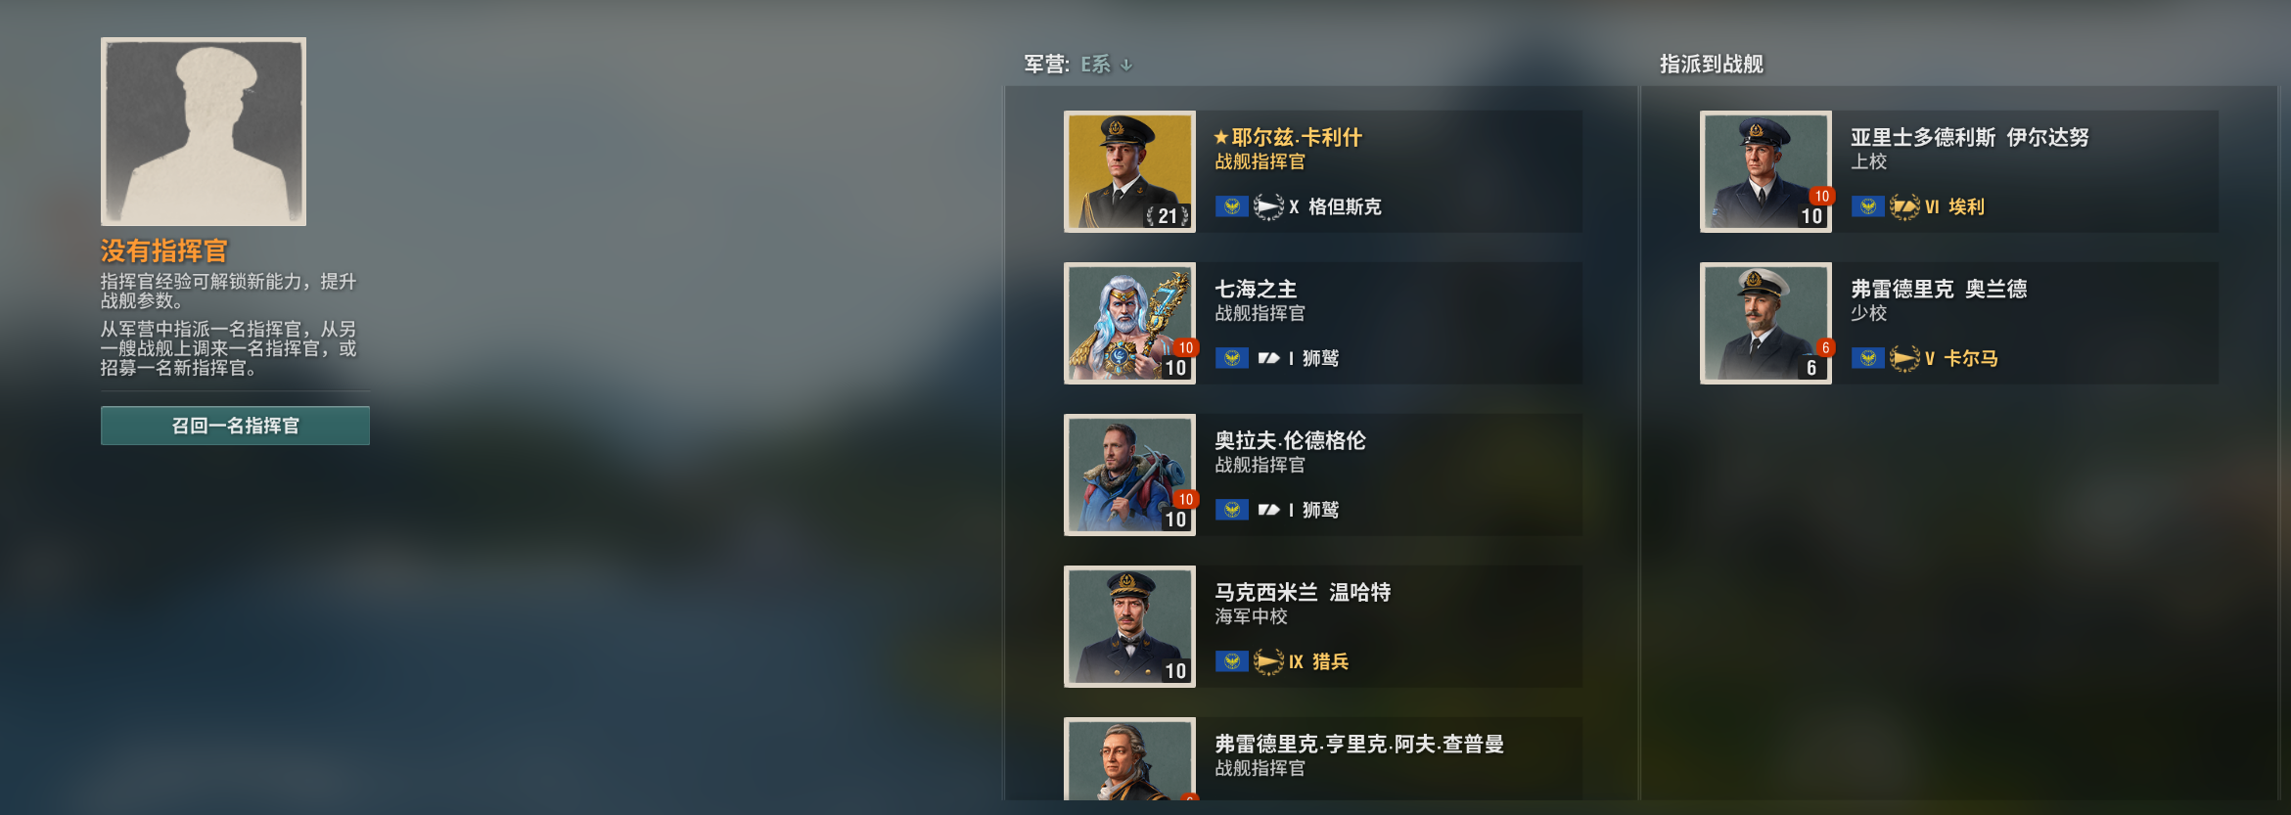
Task: Click the 军营 column header label
Action: pyautogui.click(x=1046, y=65)
